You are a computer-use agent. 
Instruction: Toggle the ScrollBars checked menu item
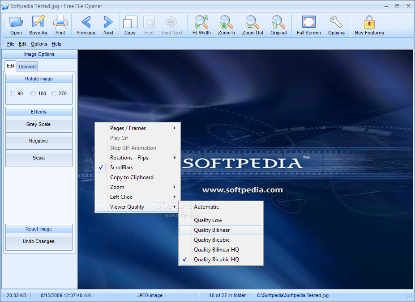pyautogui.click(x=137, y=168)
